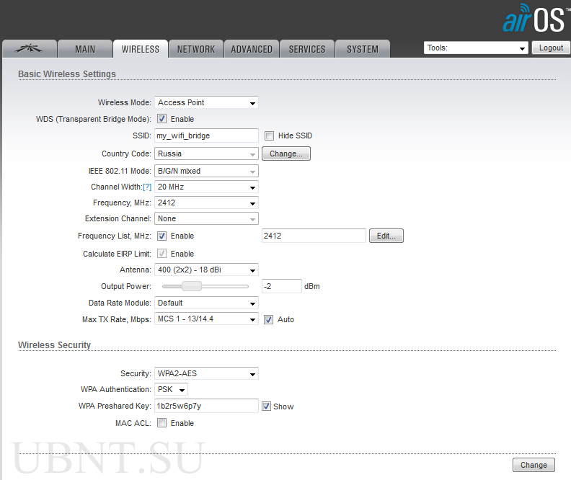The image size is (571, 480).
Task: Click the Channel Width help [?] link
Action: click(147, 187)
